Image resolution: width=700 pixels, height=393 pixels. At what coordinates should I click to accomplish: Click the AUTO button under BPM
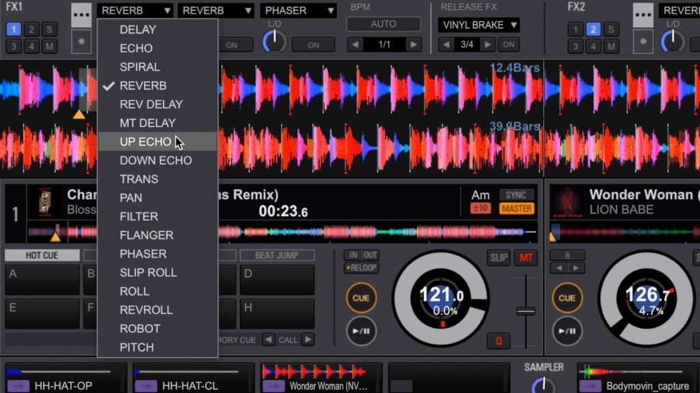pos(383,24)
